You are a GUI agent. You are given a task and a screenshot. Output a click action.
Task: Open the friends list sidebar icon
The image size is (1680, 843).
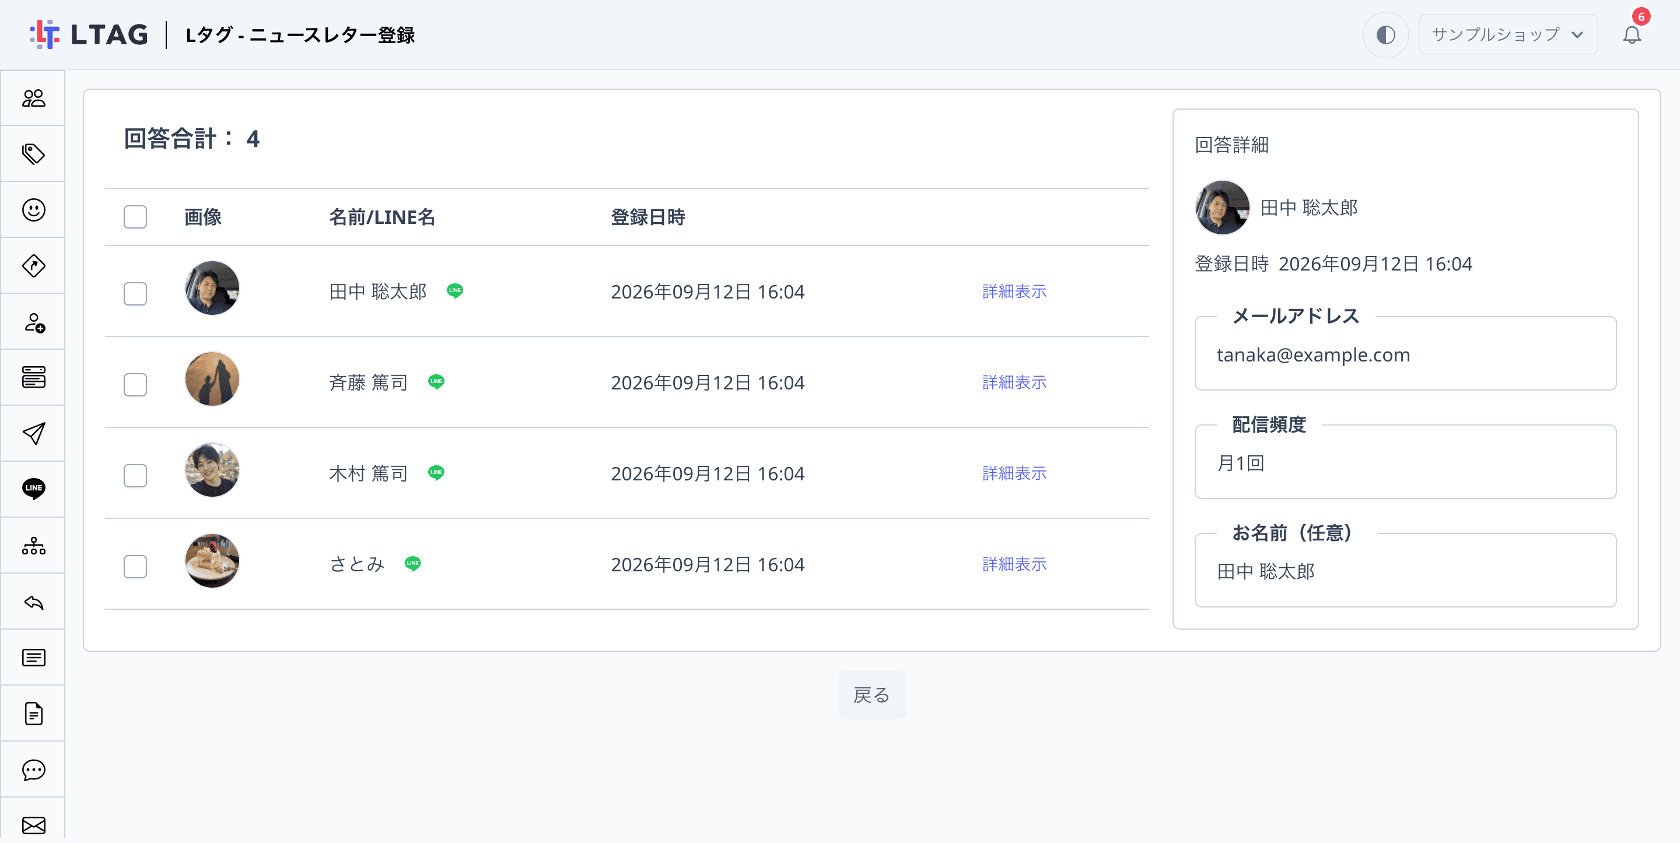[x=33, y=99]
